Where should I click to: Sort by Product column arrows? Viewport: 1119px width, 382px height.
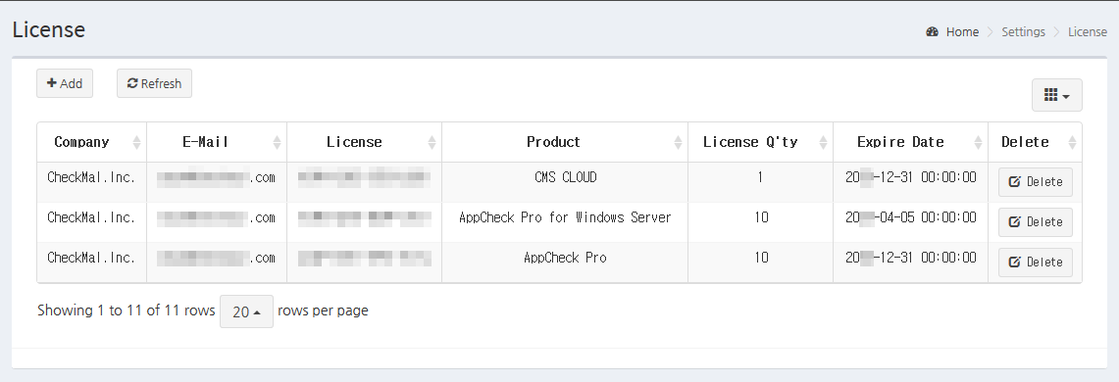(678, 143)
